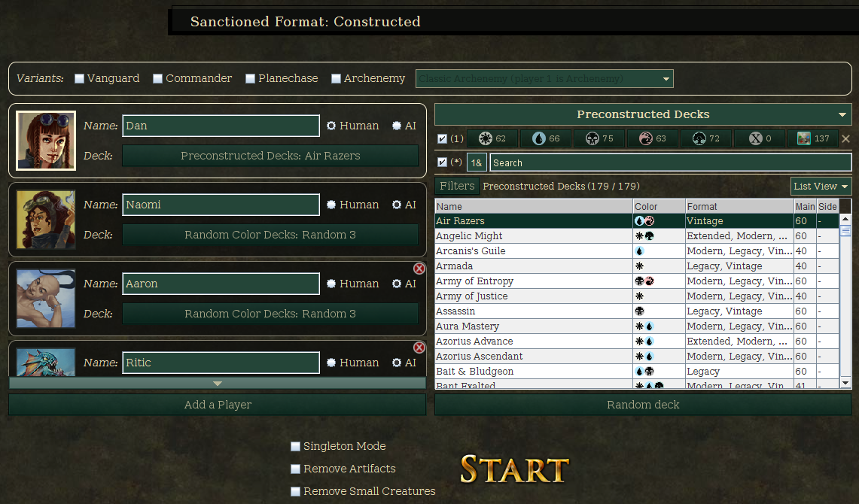Remove Aaron from the player list

click(x=419, y=269)
